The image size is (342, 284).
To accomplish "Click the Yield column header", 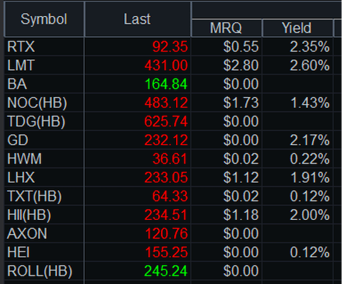I will [298, 28].
